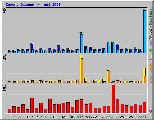Select day 1 label on the x-axis
Viewport: 154px width, 120px height.
click(10, 117)
